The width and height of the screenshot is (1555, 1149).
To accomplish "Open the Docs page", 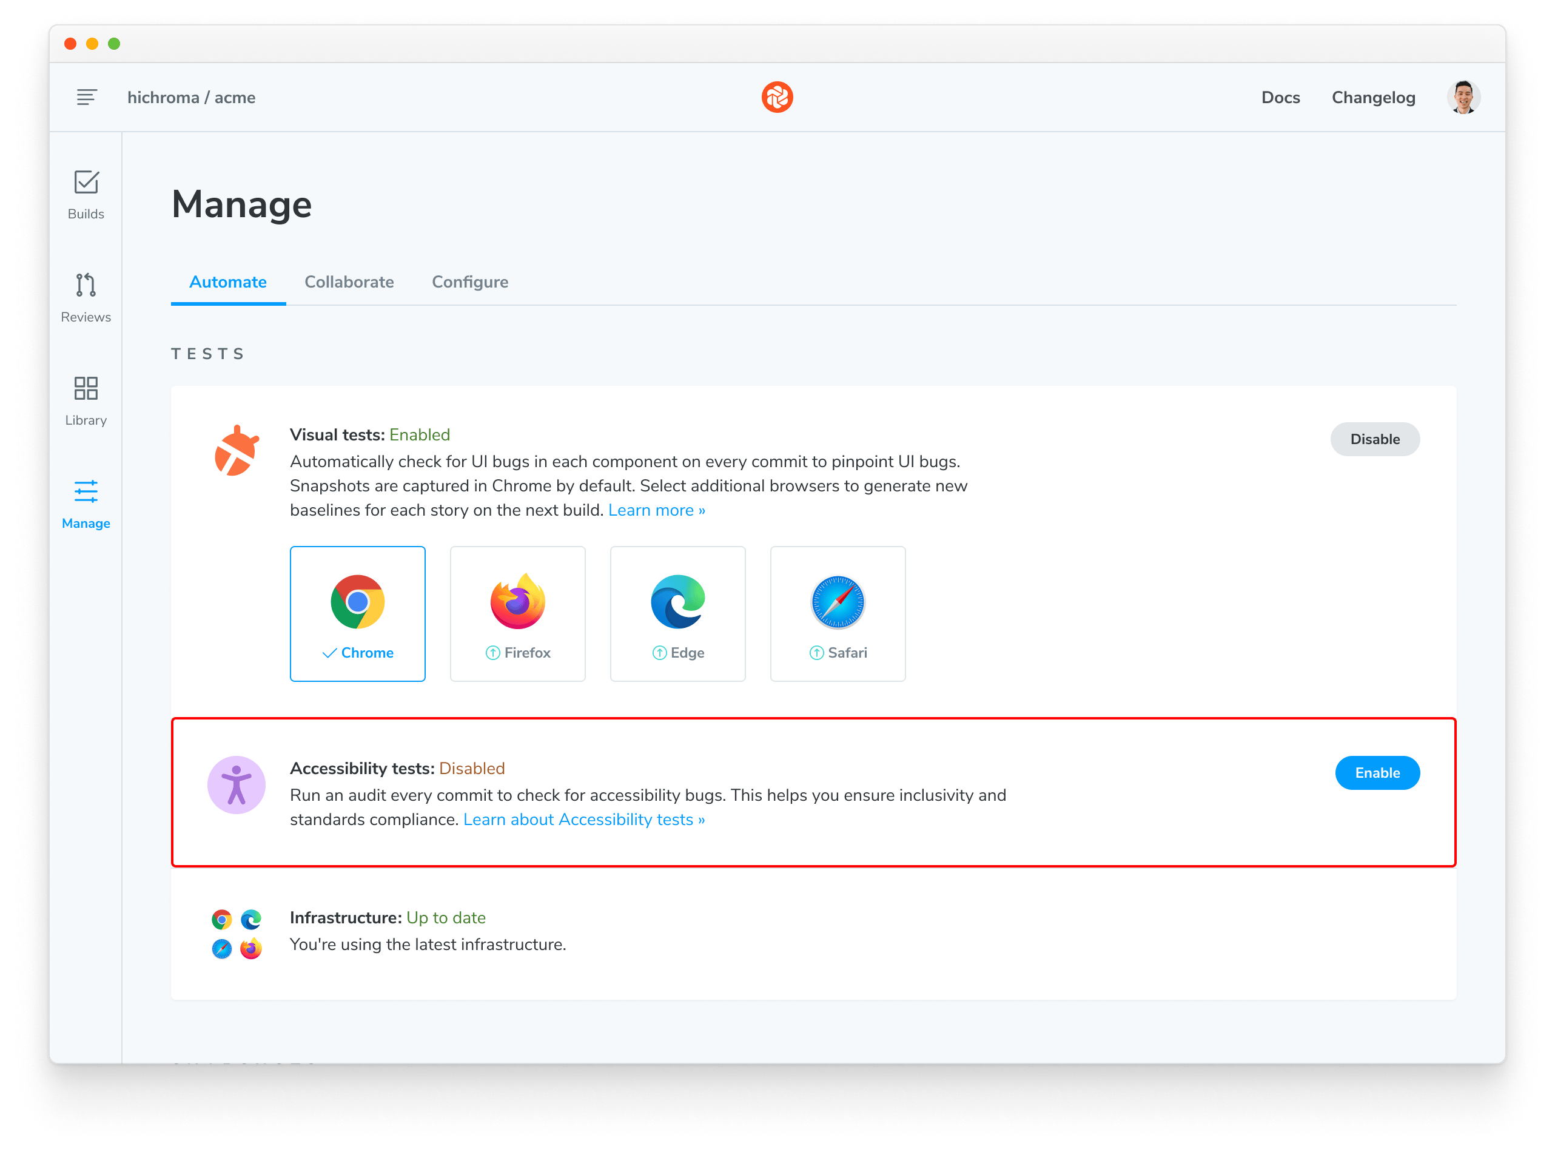I will click(1280, 96).
